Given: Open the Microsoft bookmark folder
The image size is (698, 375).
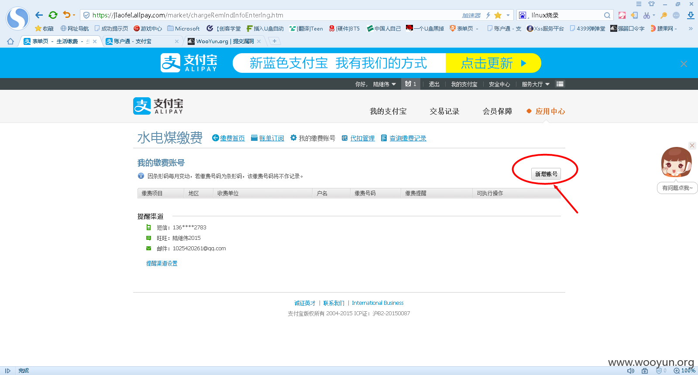Looking at the screenshot, I should [183, 29].
